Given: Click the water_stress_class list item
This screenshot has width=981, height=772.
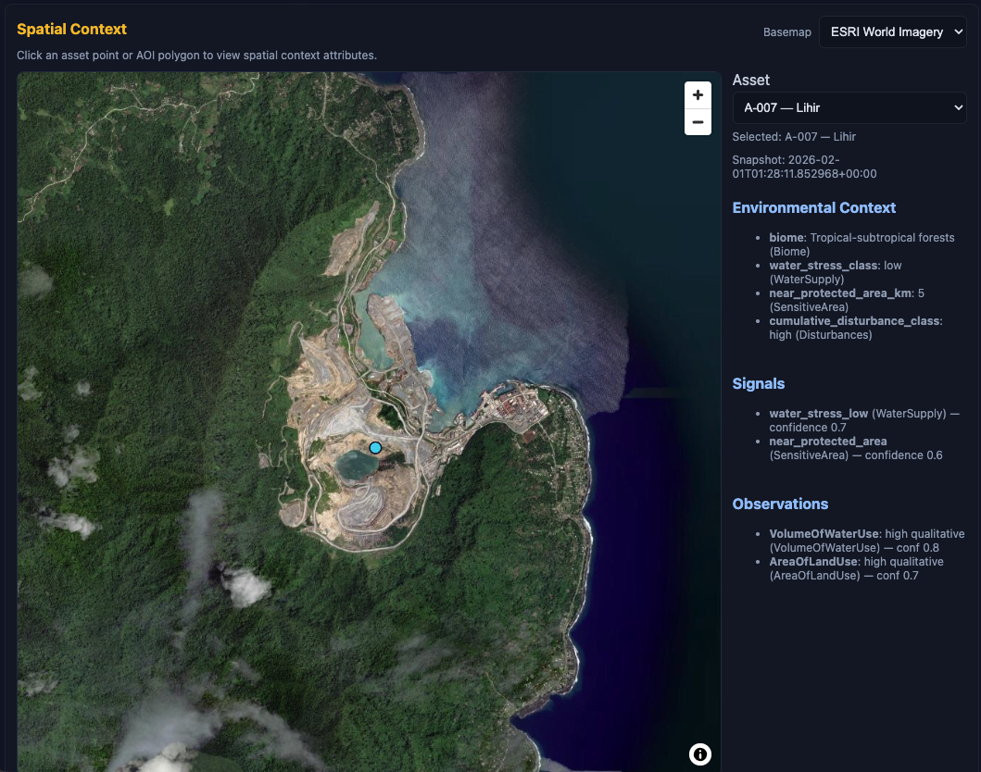Looking at the screenshot, I should point(835,272).
